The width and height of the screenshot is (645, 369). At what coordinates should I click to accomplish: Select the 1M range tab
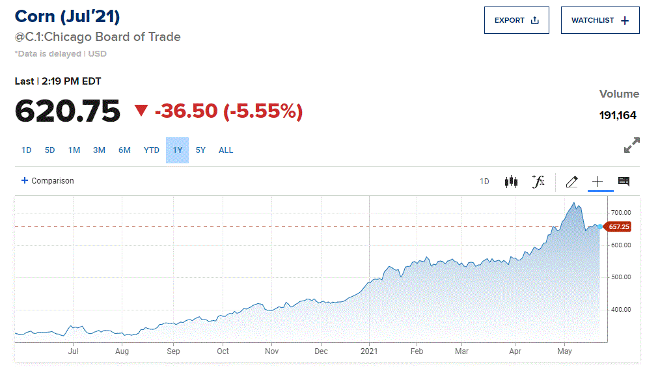tap(74, 150)
